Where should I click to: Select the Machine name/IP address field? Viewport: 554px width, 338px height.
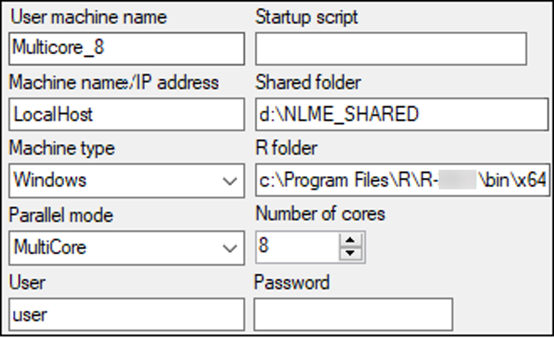[127, 115]
